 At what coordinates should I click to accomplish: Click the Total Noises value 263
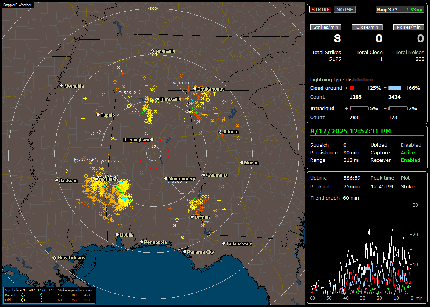419,59
